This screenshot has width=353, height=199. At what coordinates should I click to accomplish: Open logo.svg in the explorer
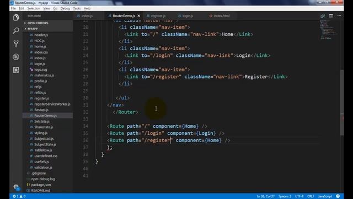click(x=41, y=70)
